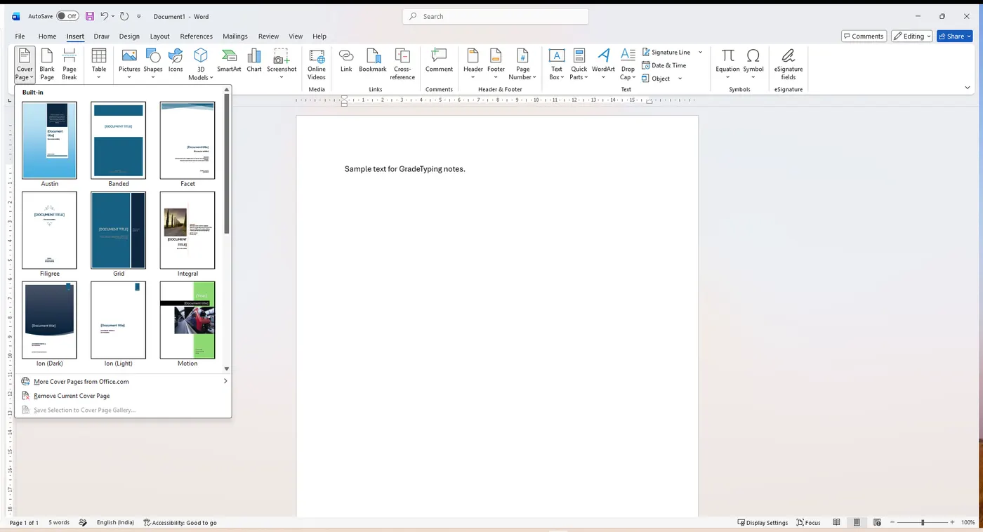Click the 100% zoom level
The width and height of the screenshot is (983, 532).
(x=968, y=522)
